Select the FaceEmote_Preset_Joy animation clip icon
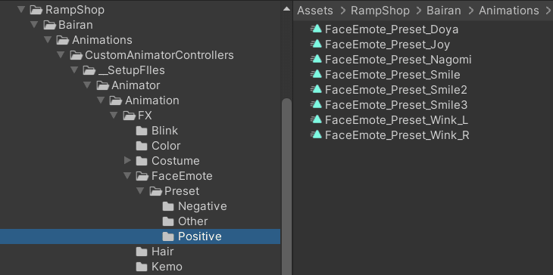 click(x=316, y=45)
